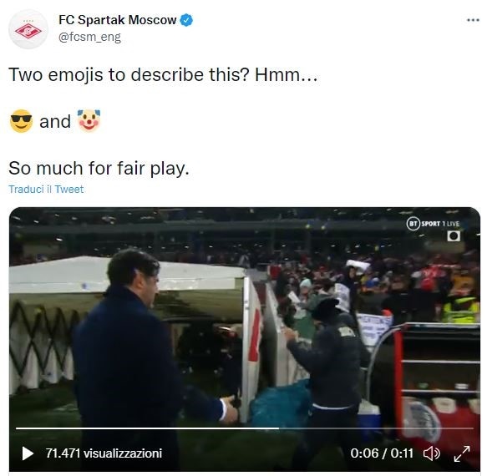Click the blue verified badge
487x476 pixels.
(186, 20)
